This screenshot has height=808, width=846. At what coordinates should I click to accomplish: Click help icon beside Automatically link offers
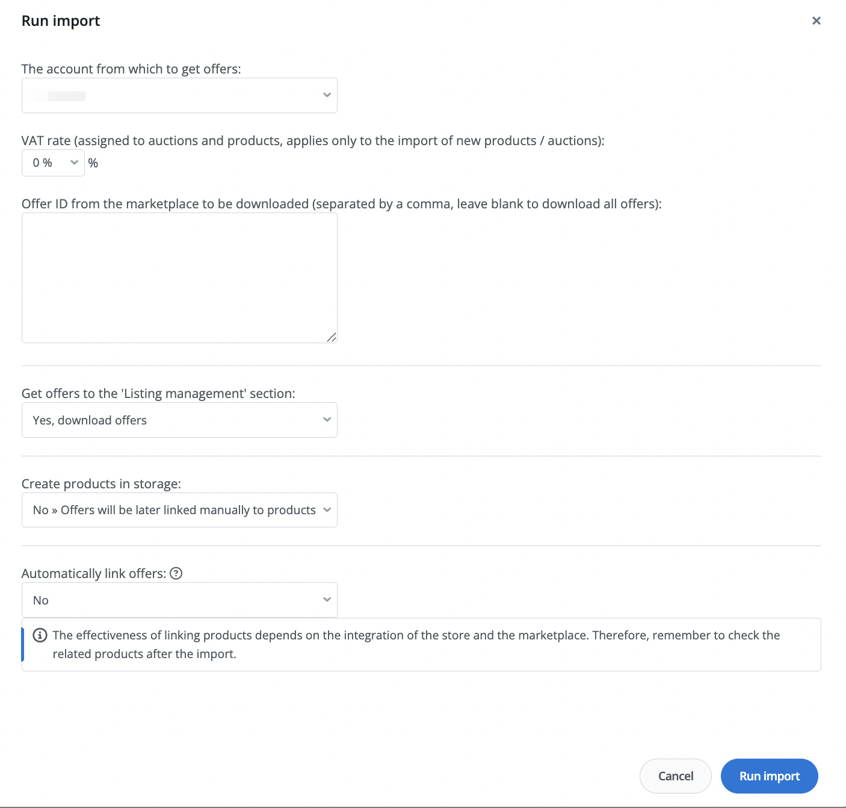[176, 574]
